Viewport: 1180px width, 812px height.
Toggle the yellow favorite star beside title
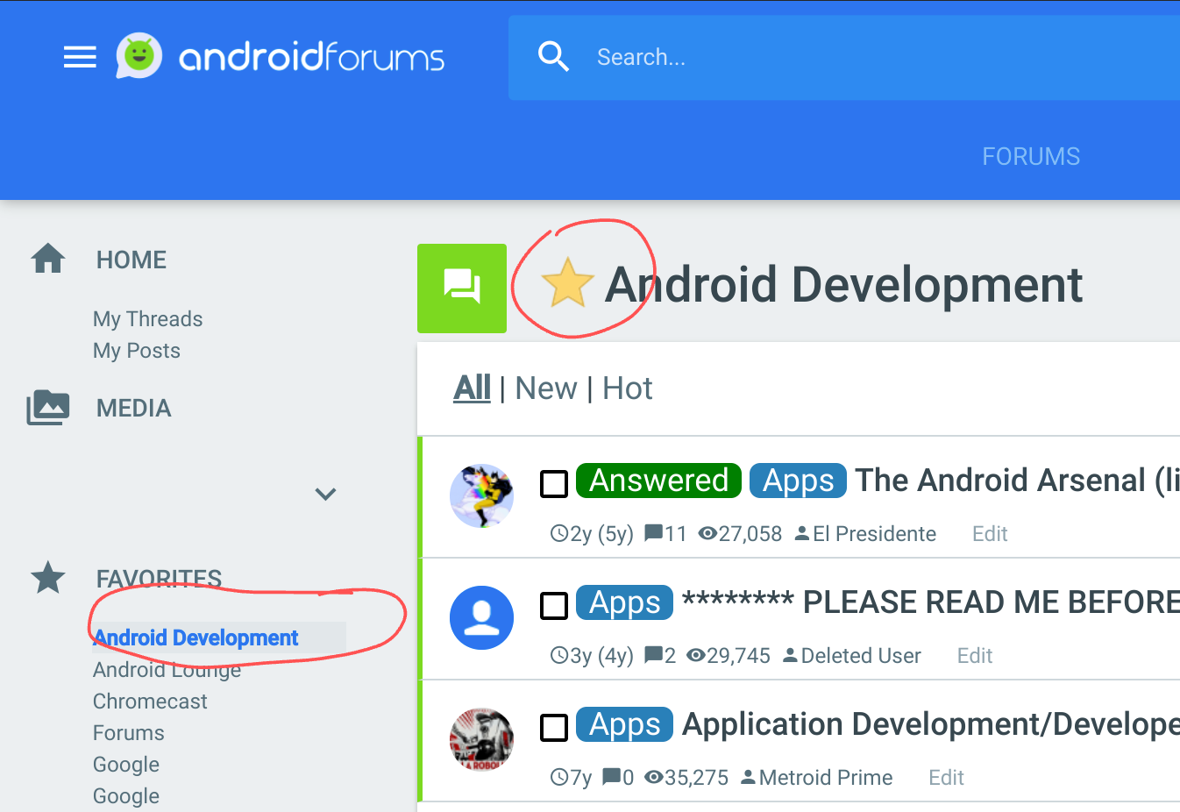(x=567, y=283)
